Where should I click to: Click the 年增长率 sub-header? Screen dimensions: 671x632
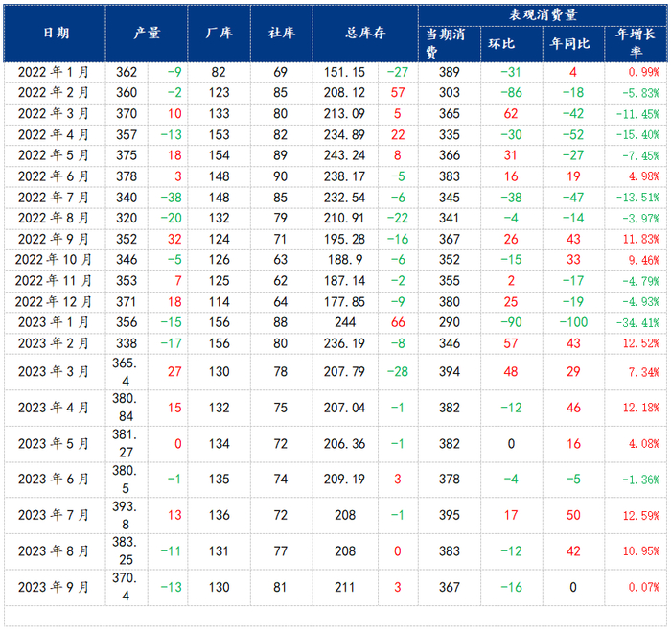(636, 44)
